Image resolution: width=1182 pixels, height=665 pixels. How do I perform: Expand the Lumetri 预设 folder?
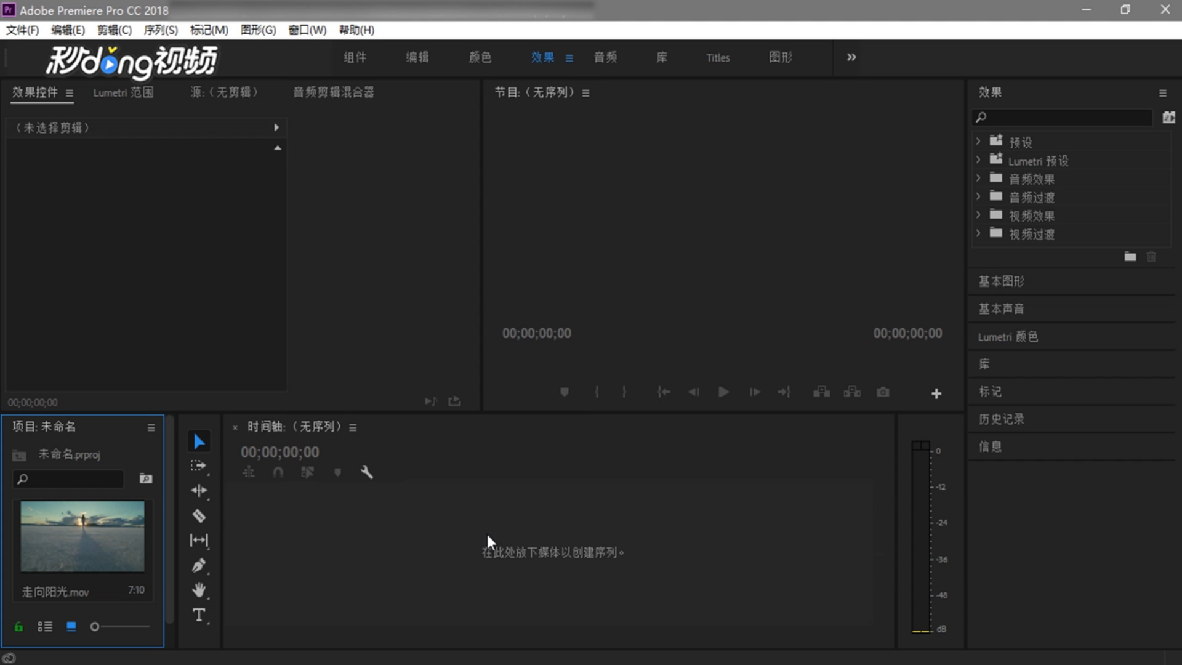(x=978, y=160)
